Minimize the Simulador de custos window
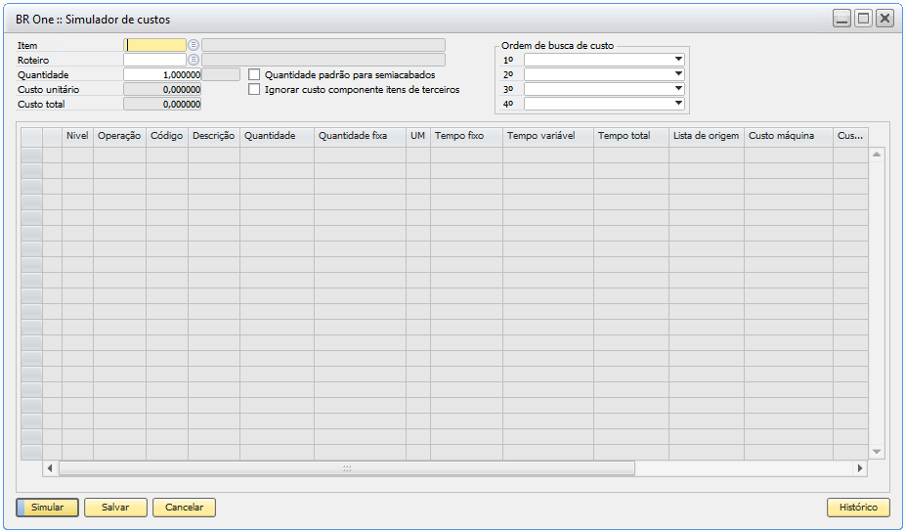 pos(841,19)
